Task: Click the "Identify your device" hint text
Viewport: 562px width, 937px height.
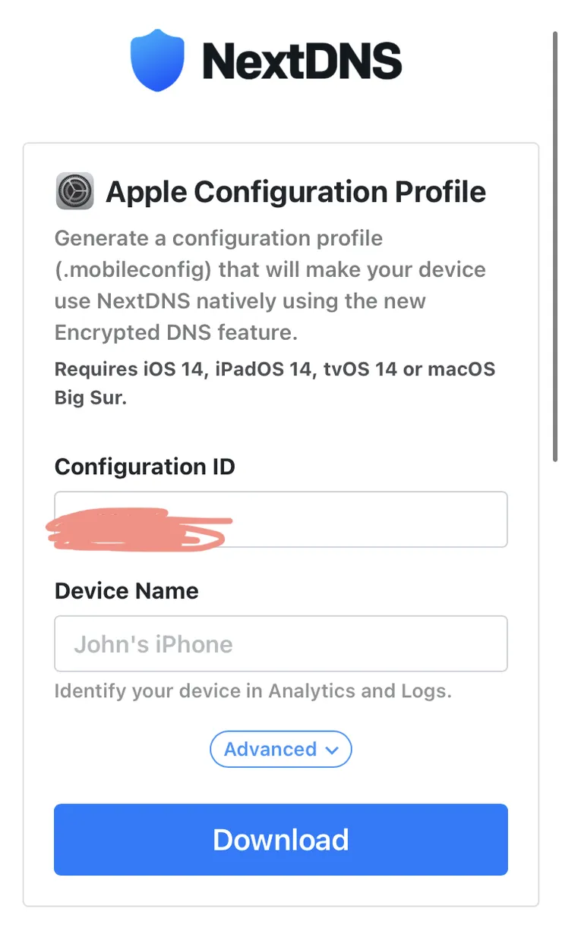Action: click(x=253, y=691)
